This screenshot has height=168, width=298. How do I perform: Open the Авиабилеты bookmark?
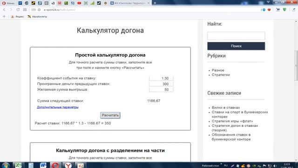pos(37,17)
